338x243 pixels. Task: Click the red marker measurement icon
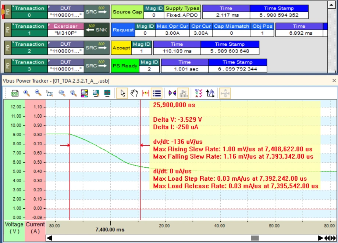146,94
